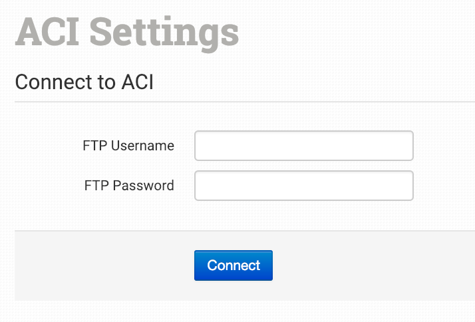Click the FTP Username input field
The image size is (475, 322).
(x=303, y=146)
